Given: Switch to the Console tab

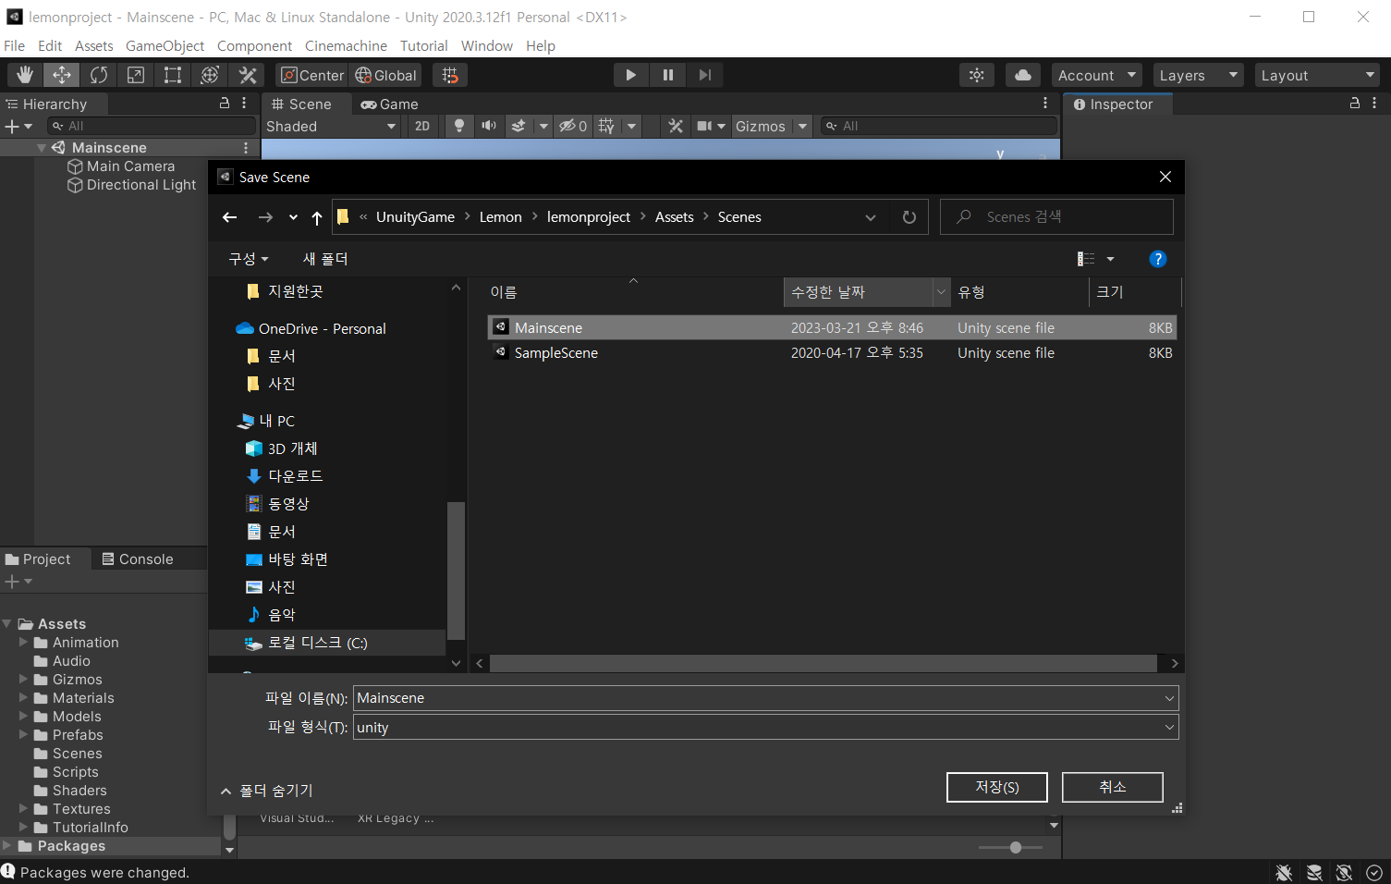Looking at the screenshot, I should [138, 559].
